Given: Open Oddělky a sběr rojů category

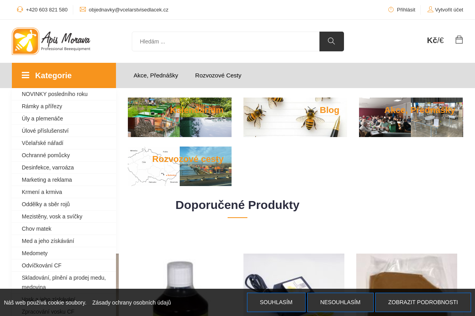Looking at the screenshot, I should (x=46, y=204).
